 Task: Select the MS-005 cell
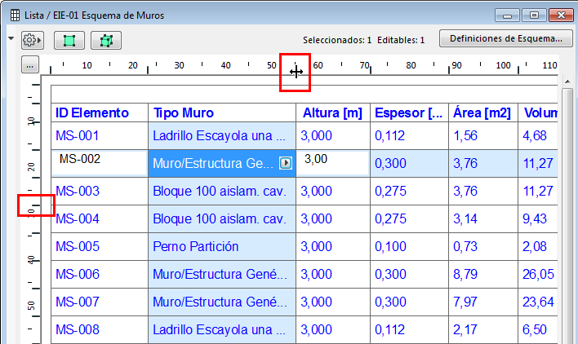[100, 246]
